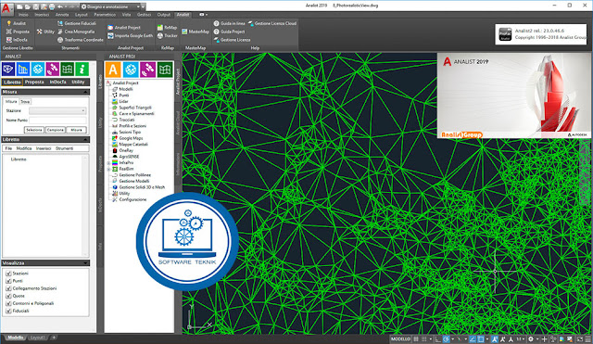Open MasterMap from the ribbon
Viewport: 593px width, 344px height.
(196, 32)
